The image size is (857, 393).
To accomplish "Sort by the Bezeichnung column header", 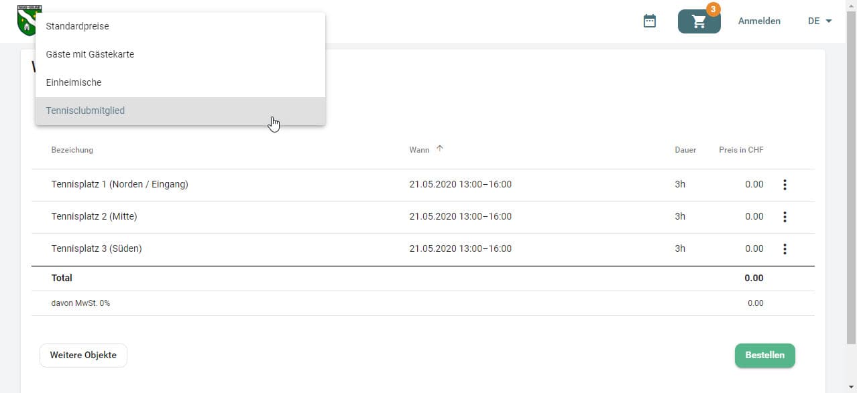I will (72, 150).
